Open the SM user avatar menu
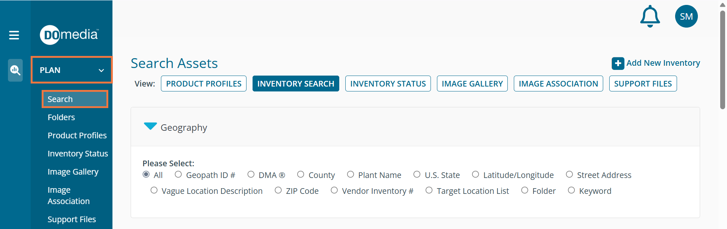The width and height of the screenshot is (727, 229). 686,16
